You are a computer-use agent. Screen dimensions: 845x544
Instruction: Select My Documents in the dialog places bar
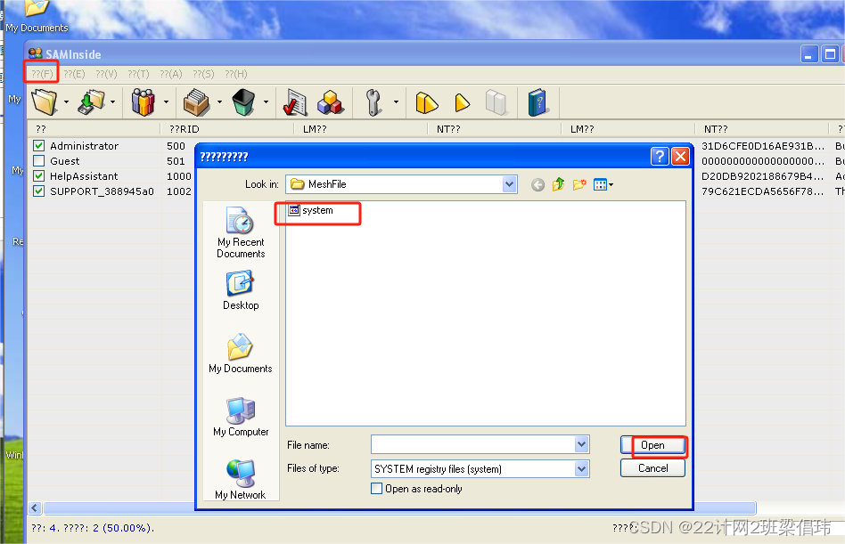241,353
